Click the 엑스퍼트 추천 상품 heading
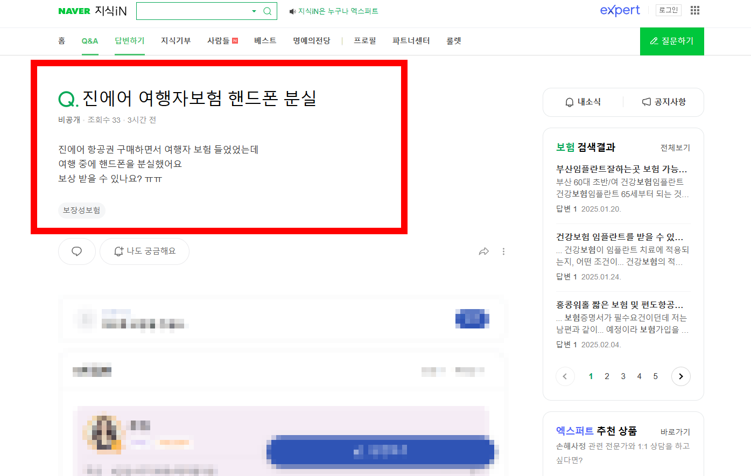The width and height of the screenshot is (751, 476). point(596,431)
